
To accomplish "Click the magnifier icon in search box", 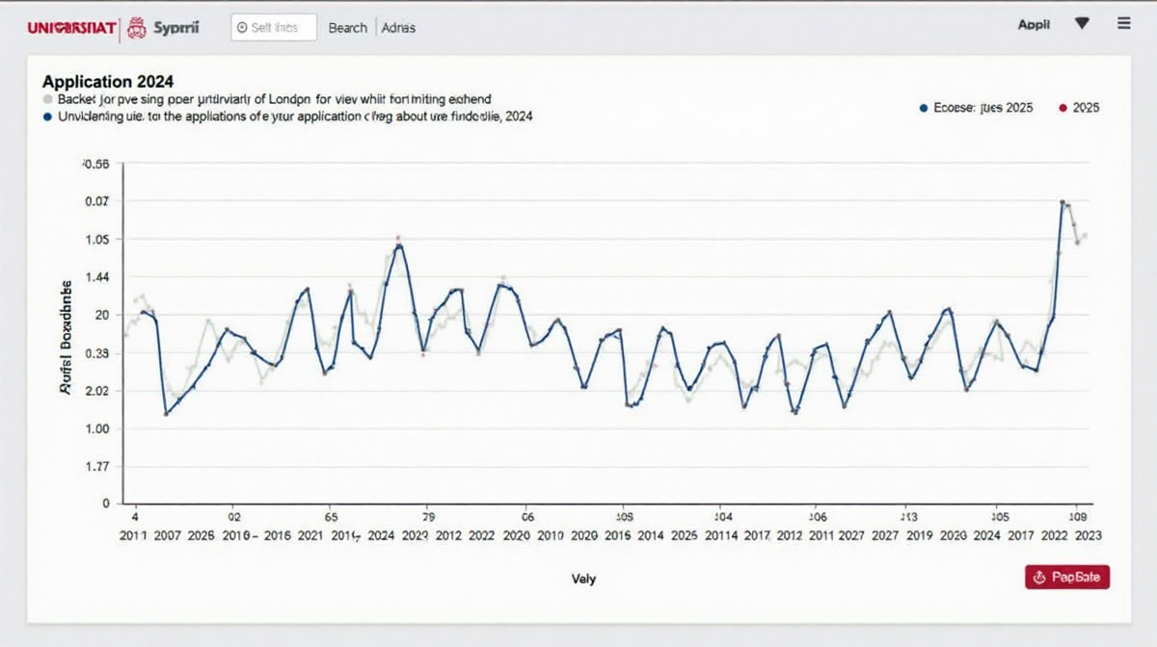I will [x=242, y=28].
